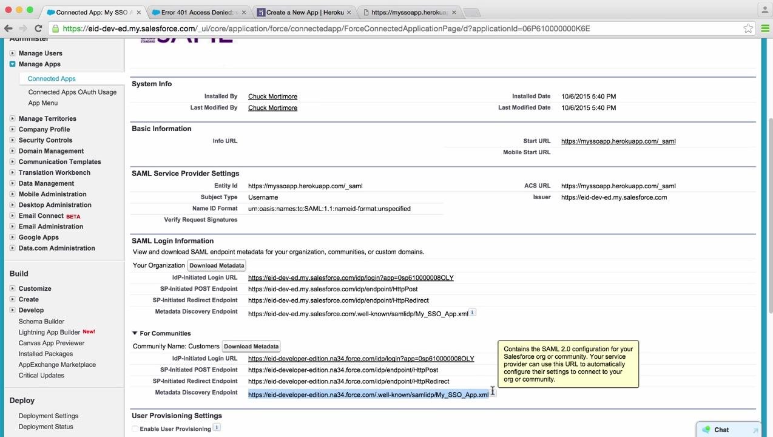Expand Mobile Administration node

coord(12,194)
